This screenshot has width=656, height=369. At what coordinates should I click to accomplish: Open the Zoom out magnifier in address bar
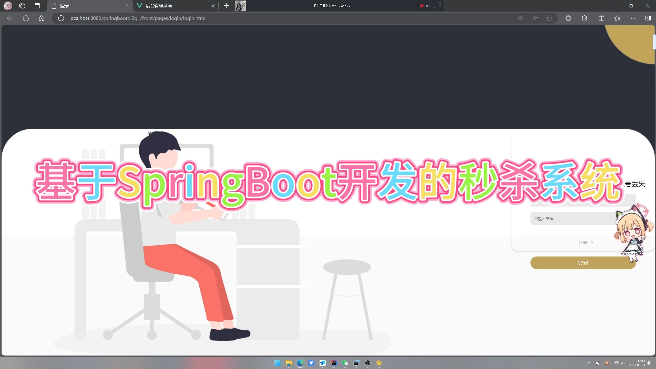pos(520,18)
